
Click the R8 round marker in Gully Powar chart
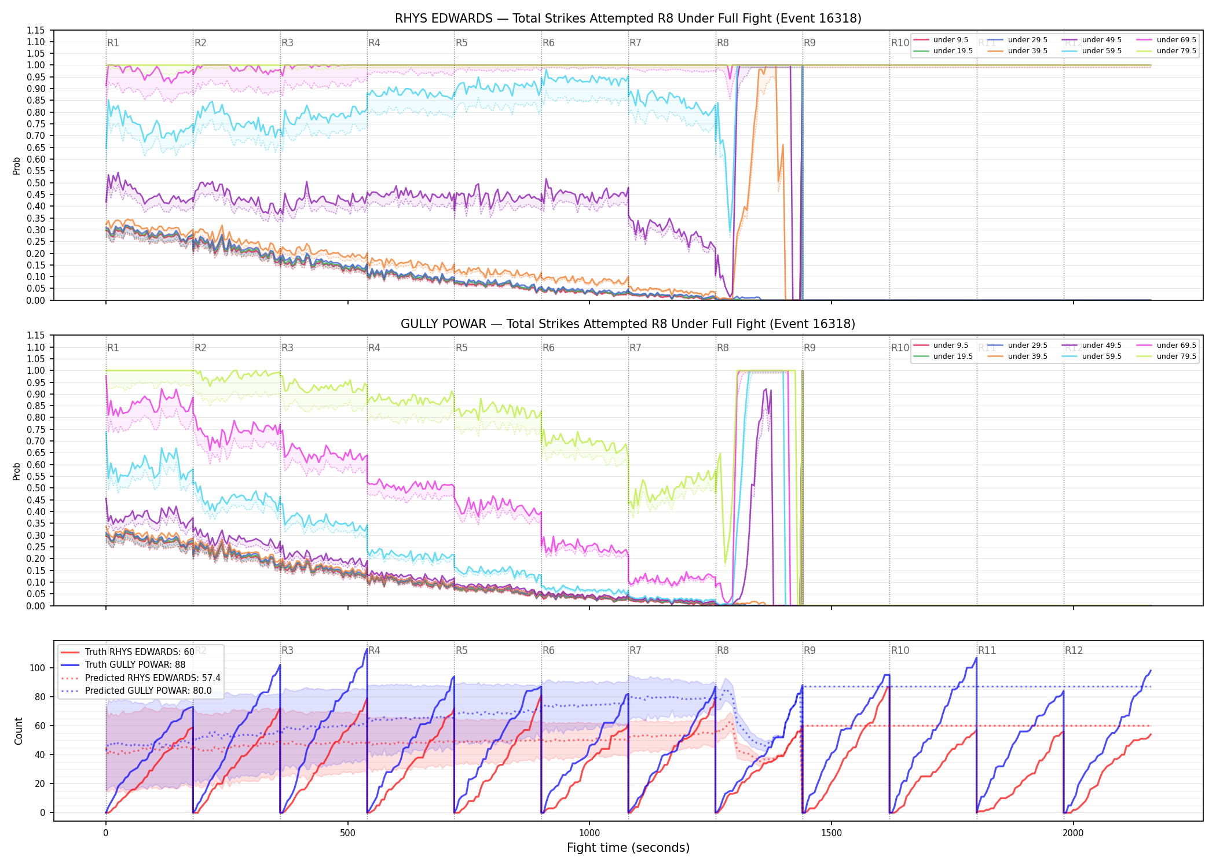pos(723,348)
